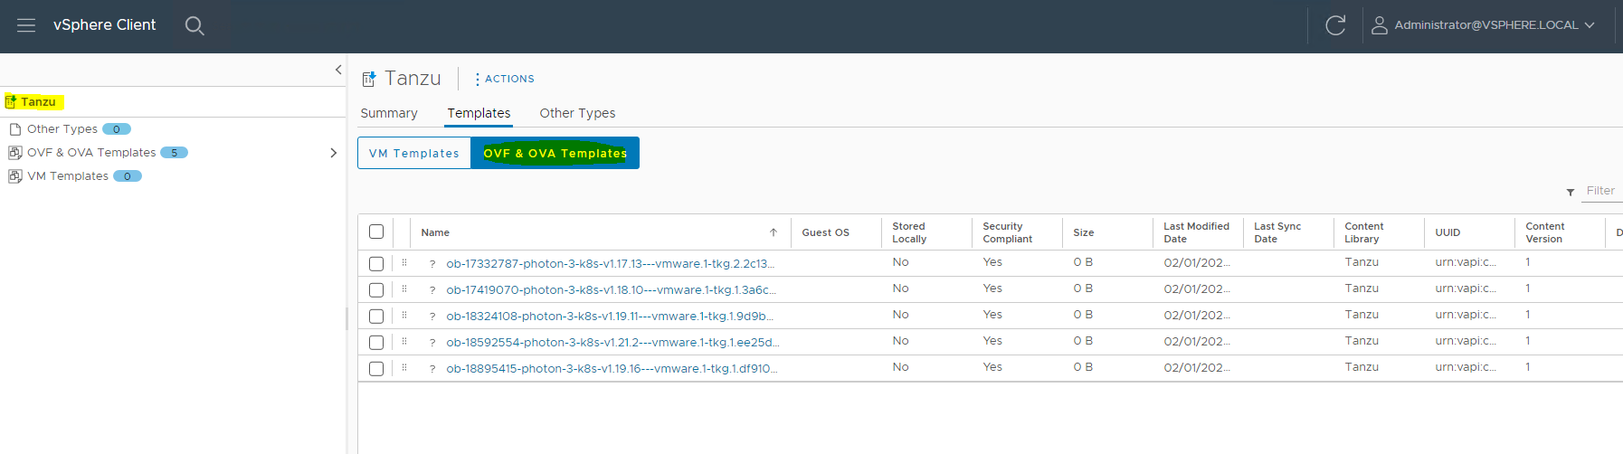Open the Administrator@VSPHERE.LOCAL user dropdown
1623x454 pixels.
coord(1494,25)
